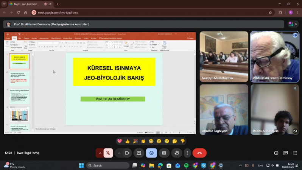Open meeting details info icon
The width and height of the screenshot is (302, 170).
click(276, 153)
